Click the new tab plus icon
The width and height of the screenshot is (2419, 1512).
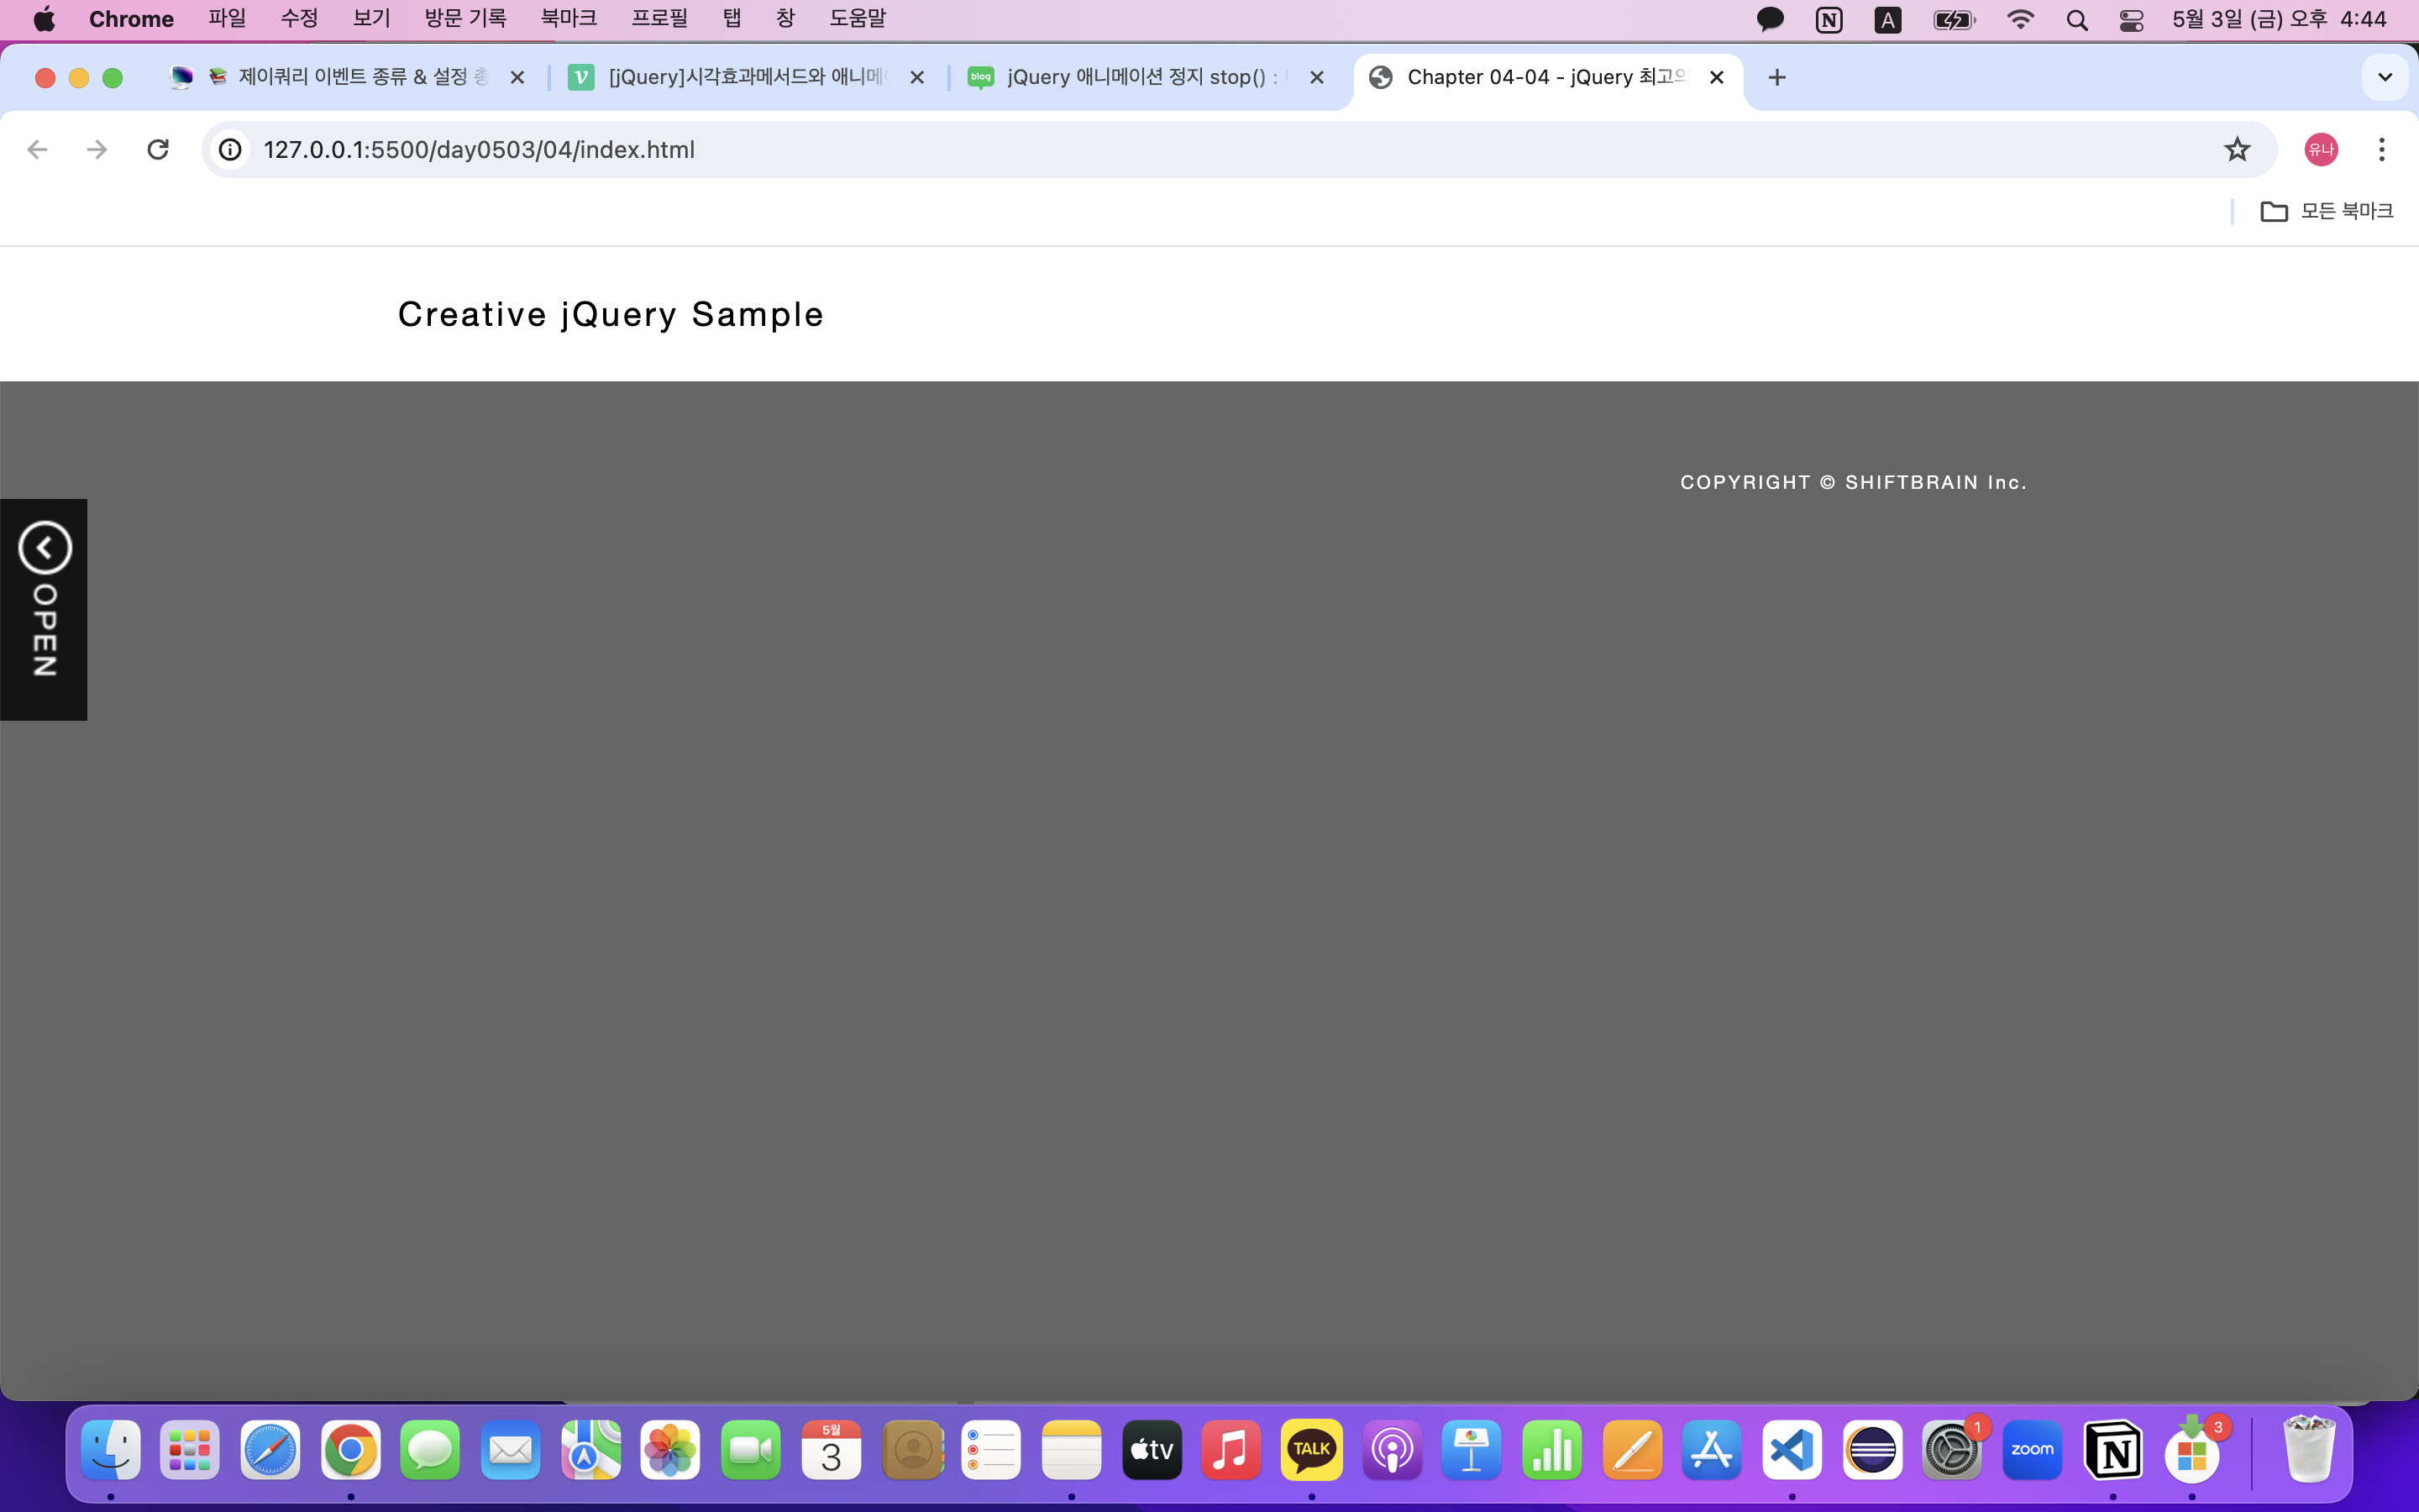pyautogui.click(x=1776, y=77)
